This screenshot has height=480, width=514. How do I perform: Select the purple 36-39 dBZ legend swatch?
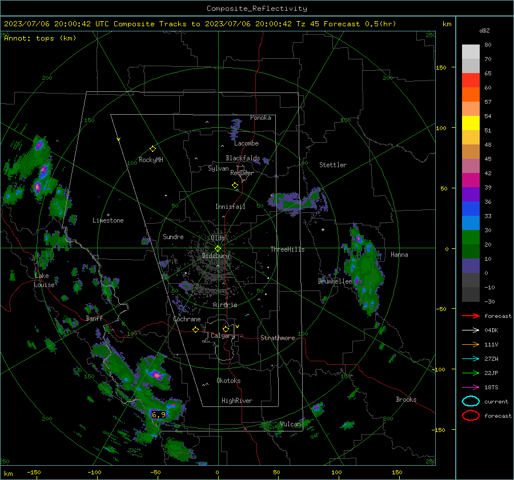pyautogui.click(x=471, y=195)
